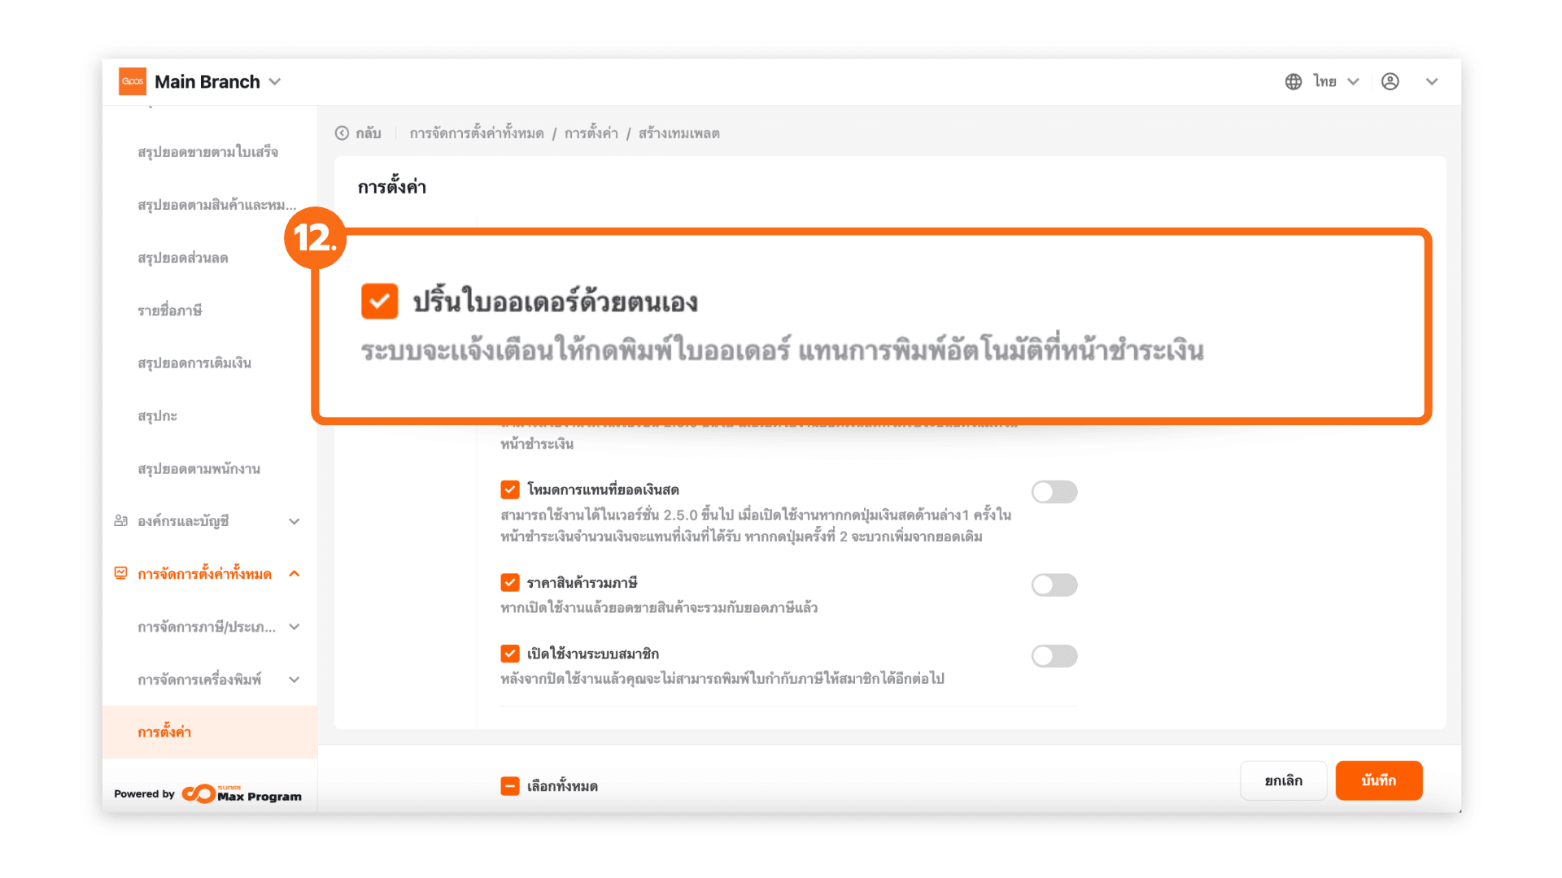
Task: Expand the การจัดการภาษี/ประเภท submenu
Action: click(295, 627)
